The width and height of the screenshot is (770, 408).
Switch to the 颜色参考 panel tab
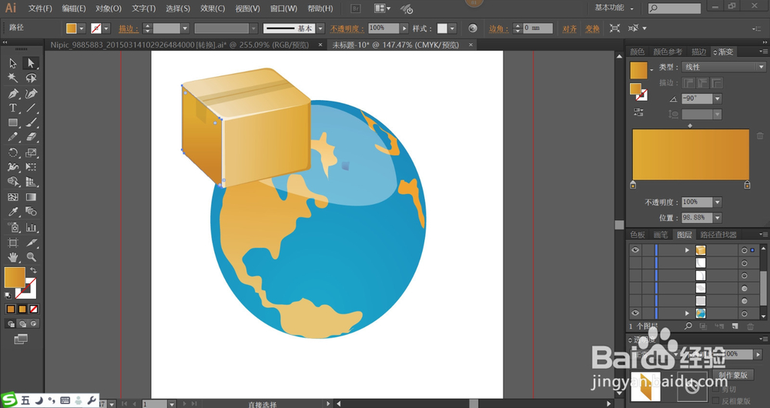(x=668, y=52)
